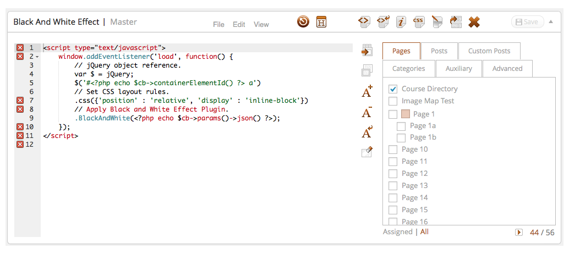Click the small play arrow beside 44 / 56
569x254 pixels.
pyautogui.click(x=519, y=232)
